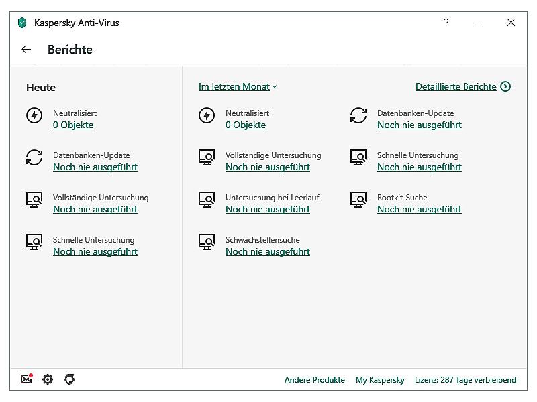Click the Datenbanken-Update refresh icon in last month section
The width and height of the screenshot is (537, 402).
358,115
